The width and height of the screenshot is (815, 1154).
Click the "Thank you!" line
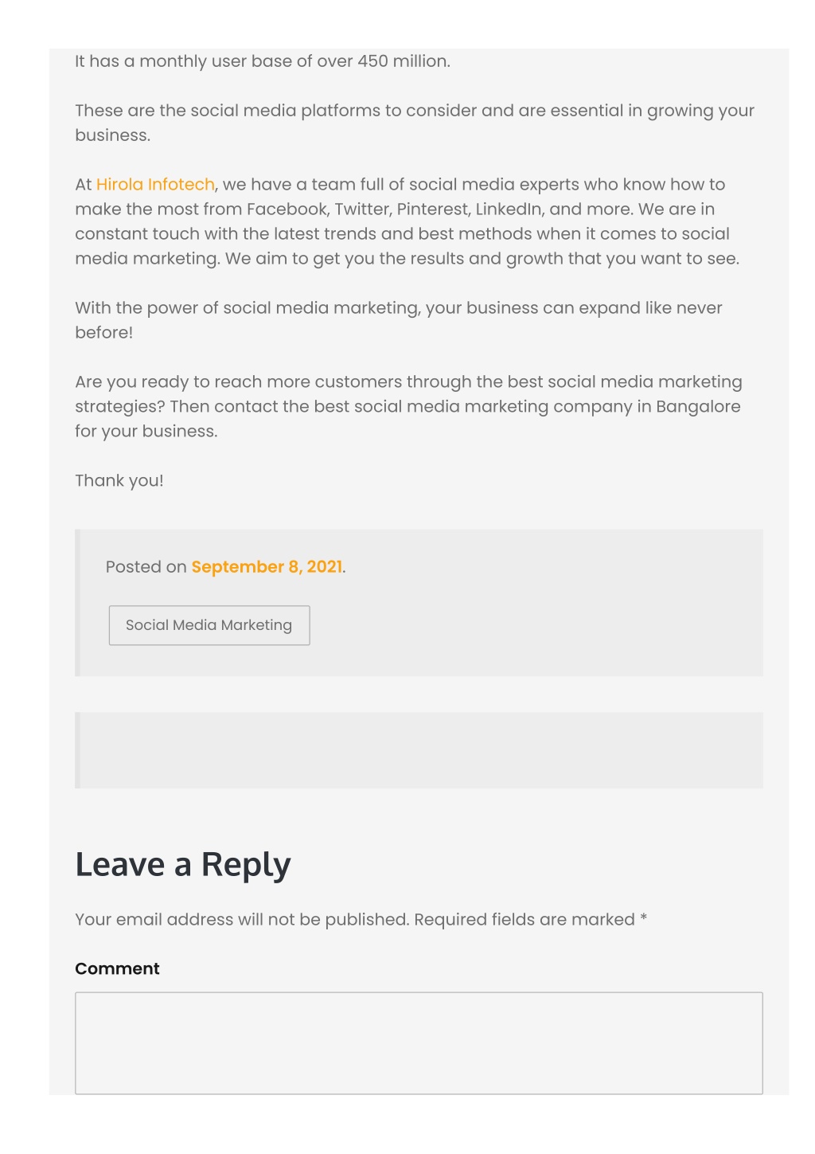119,481
